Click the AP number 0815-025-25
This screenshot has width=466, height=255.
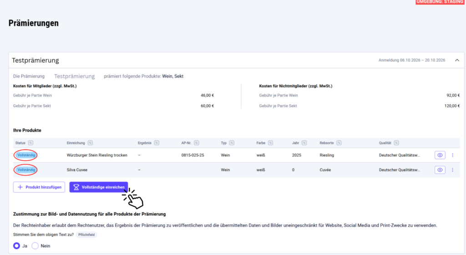click(192, 155)
